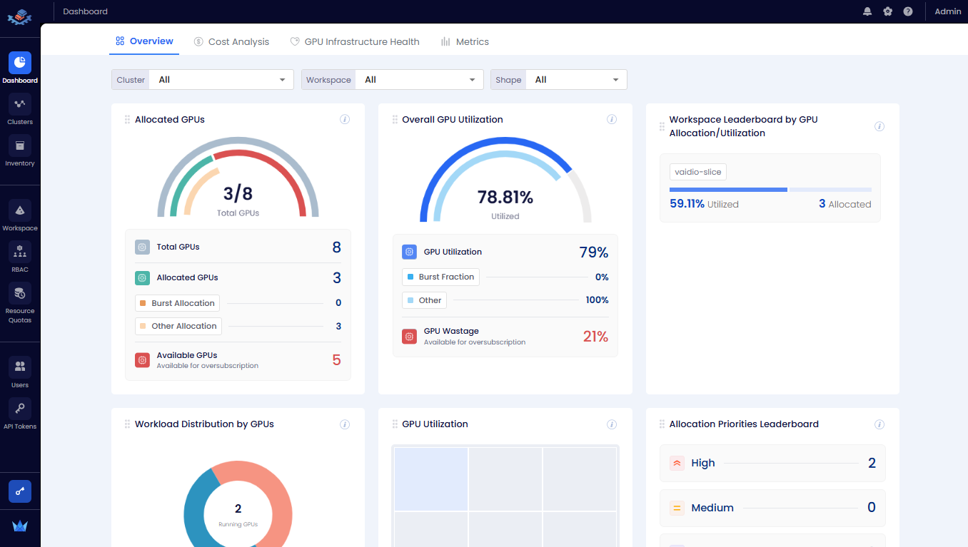The width and height of the screenshot is (968, 547).
Task: Open the RBAC sidebar icon
Action: pos(20,252)
